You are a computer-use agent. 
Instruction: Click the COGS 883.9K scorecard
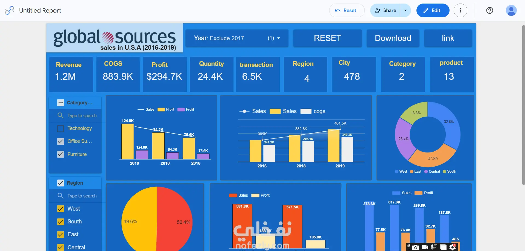pyautogui.click(x=118, y=74)
